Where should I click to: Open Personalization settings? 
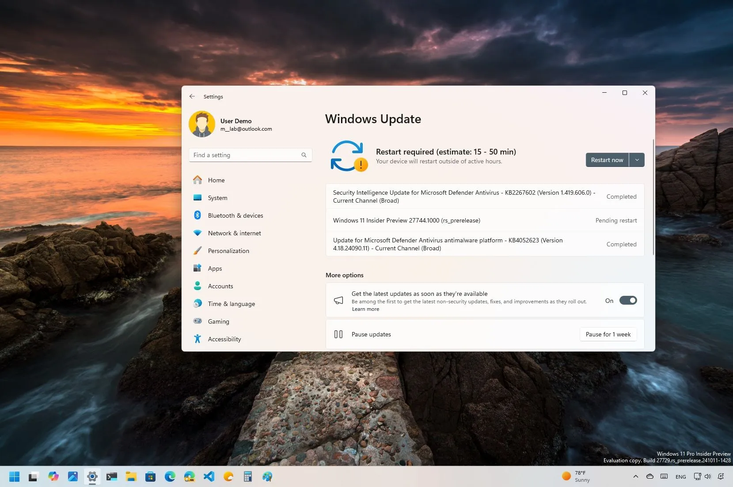click(x=251, y=251)
